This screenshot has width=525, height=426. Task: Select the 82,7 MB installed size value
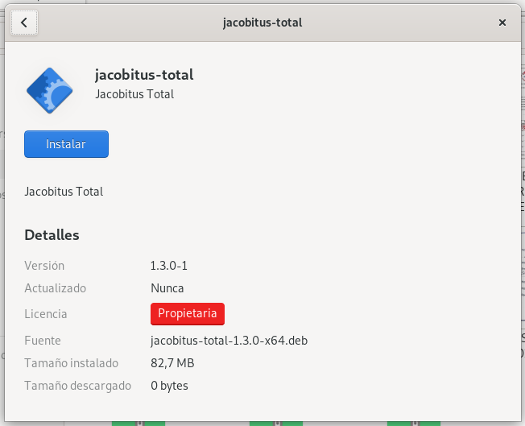(172, 363)
